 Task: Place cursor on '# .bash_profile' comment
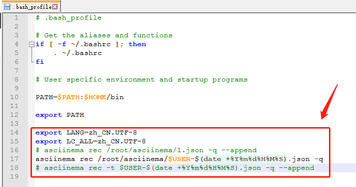click(68, 18)
